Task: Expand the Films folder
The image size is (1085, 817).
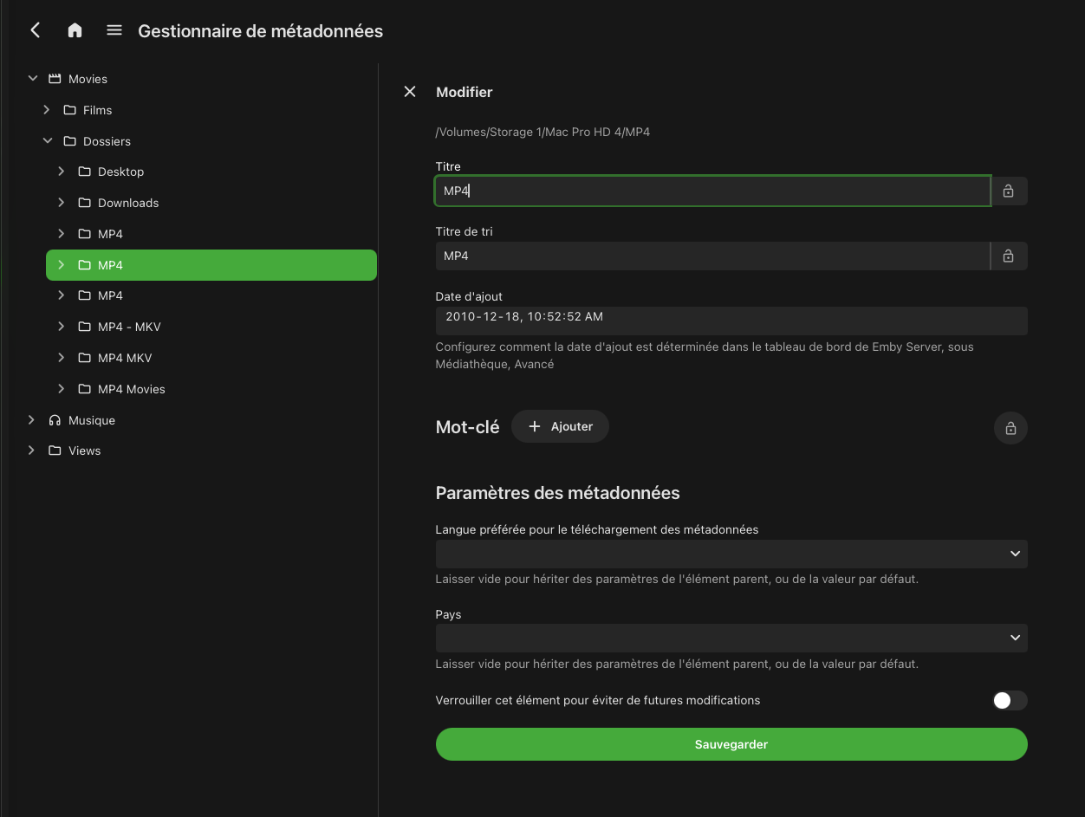Action: [47, 110]
